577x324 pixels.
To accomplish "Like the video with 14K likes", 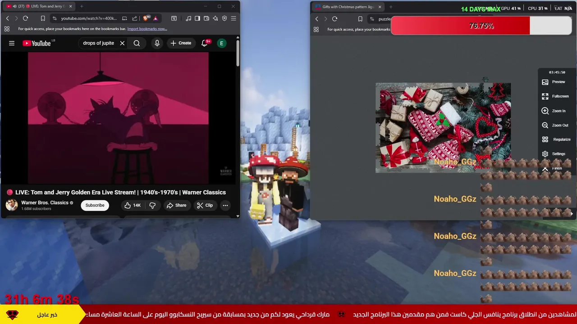I will (133, 205).
